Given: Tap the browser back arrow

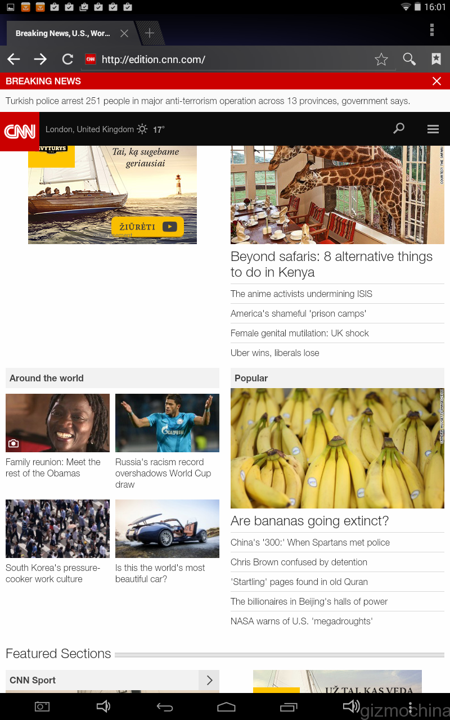Looking at the screenshot, I should point(13,59).
